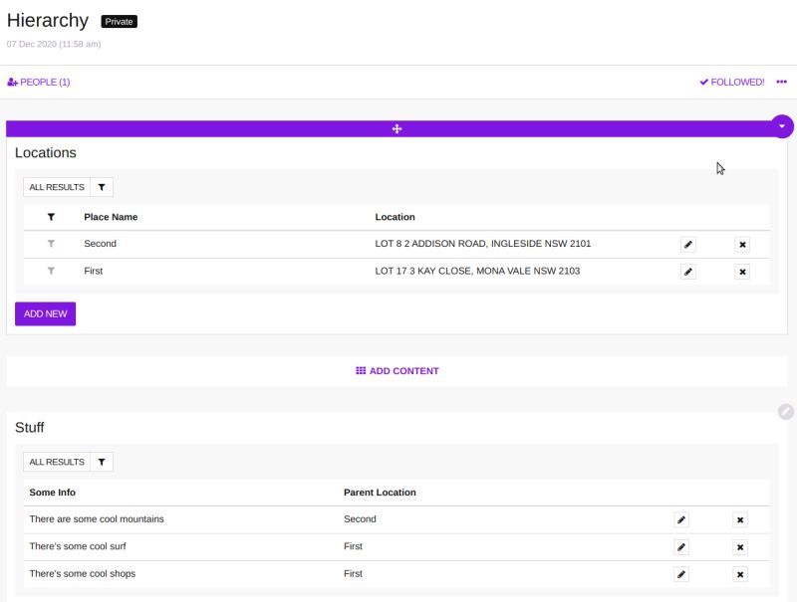The width and height of the screenshot is (797, 602).
Task: Click the move crosshair on the purple bar
Action: click(x=397, y=128)
